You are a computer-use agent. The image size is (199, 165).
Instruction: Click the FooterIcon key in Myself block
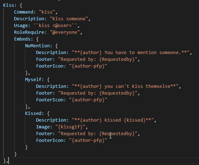point(49,100)
